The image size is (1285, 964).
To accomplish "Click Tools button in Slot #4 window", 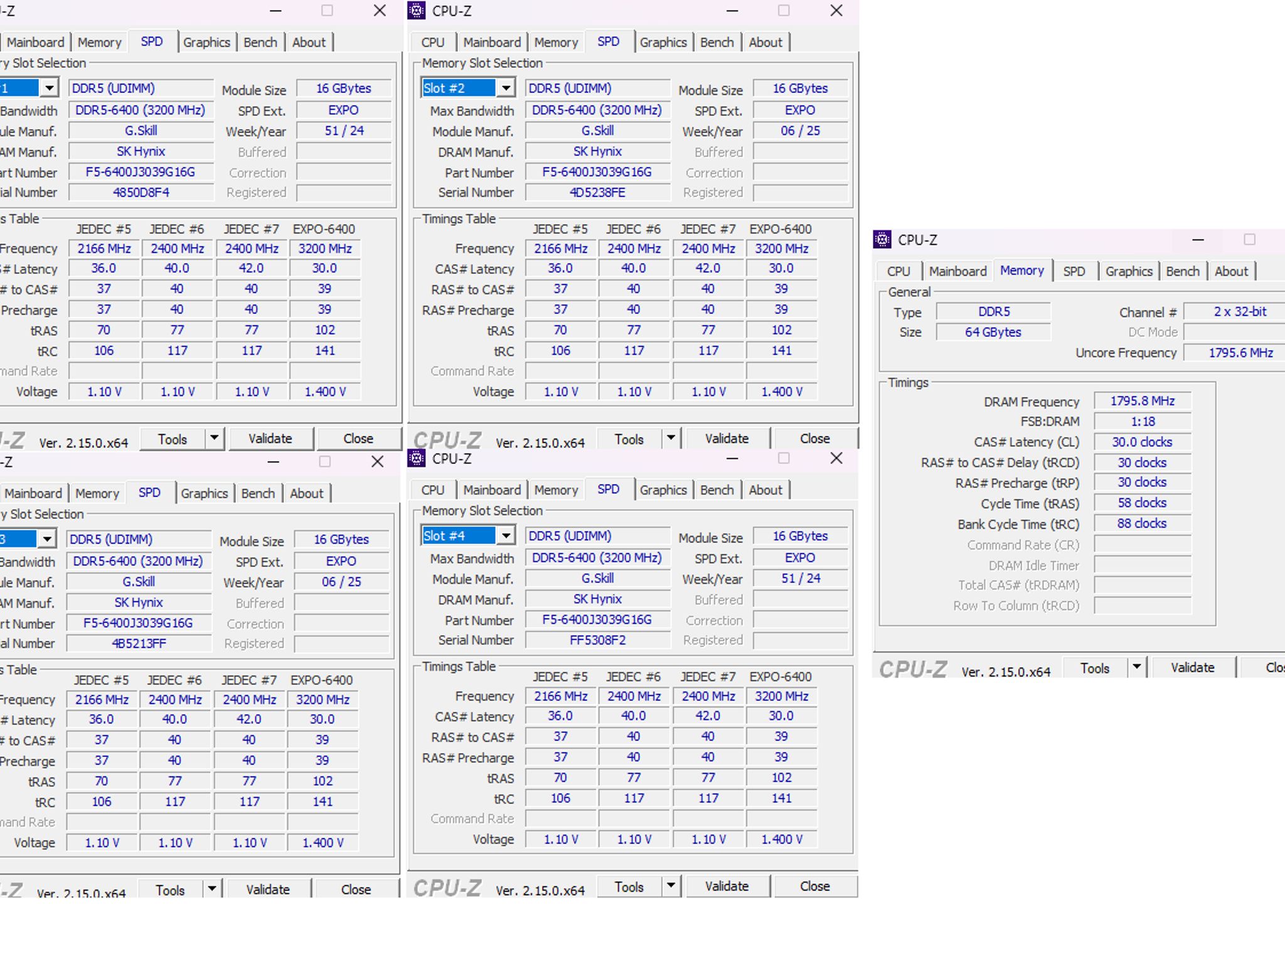I will [x=629, y=886].
